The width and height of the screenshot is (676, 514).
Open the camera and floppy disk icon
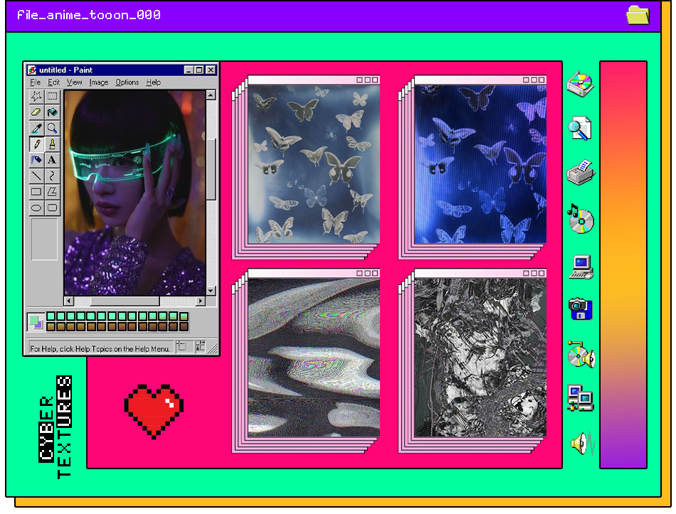click(x=581, y=309)
